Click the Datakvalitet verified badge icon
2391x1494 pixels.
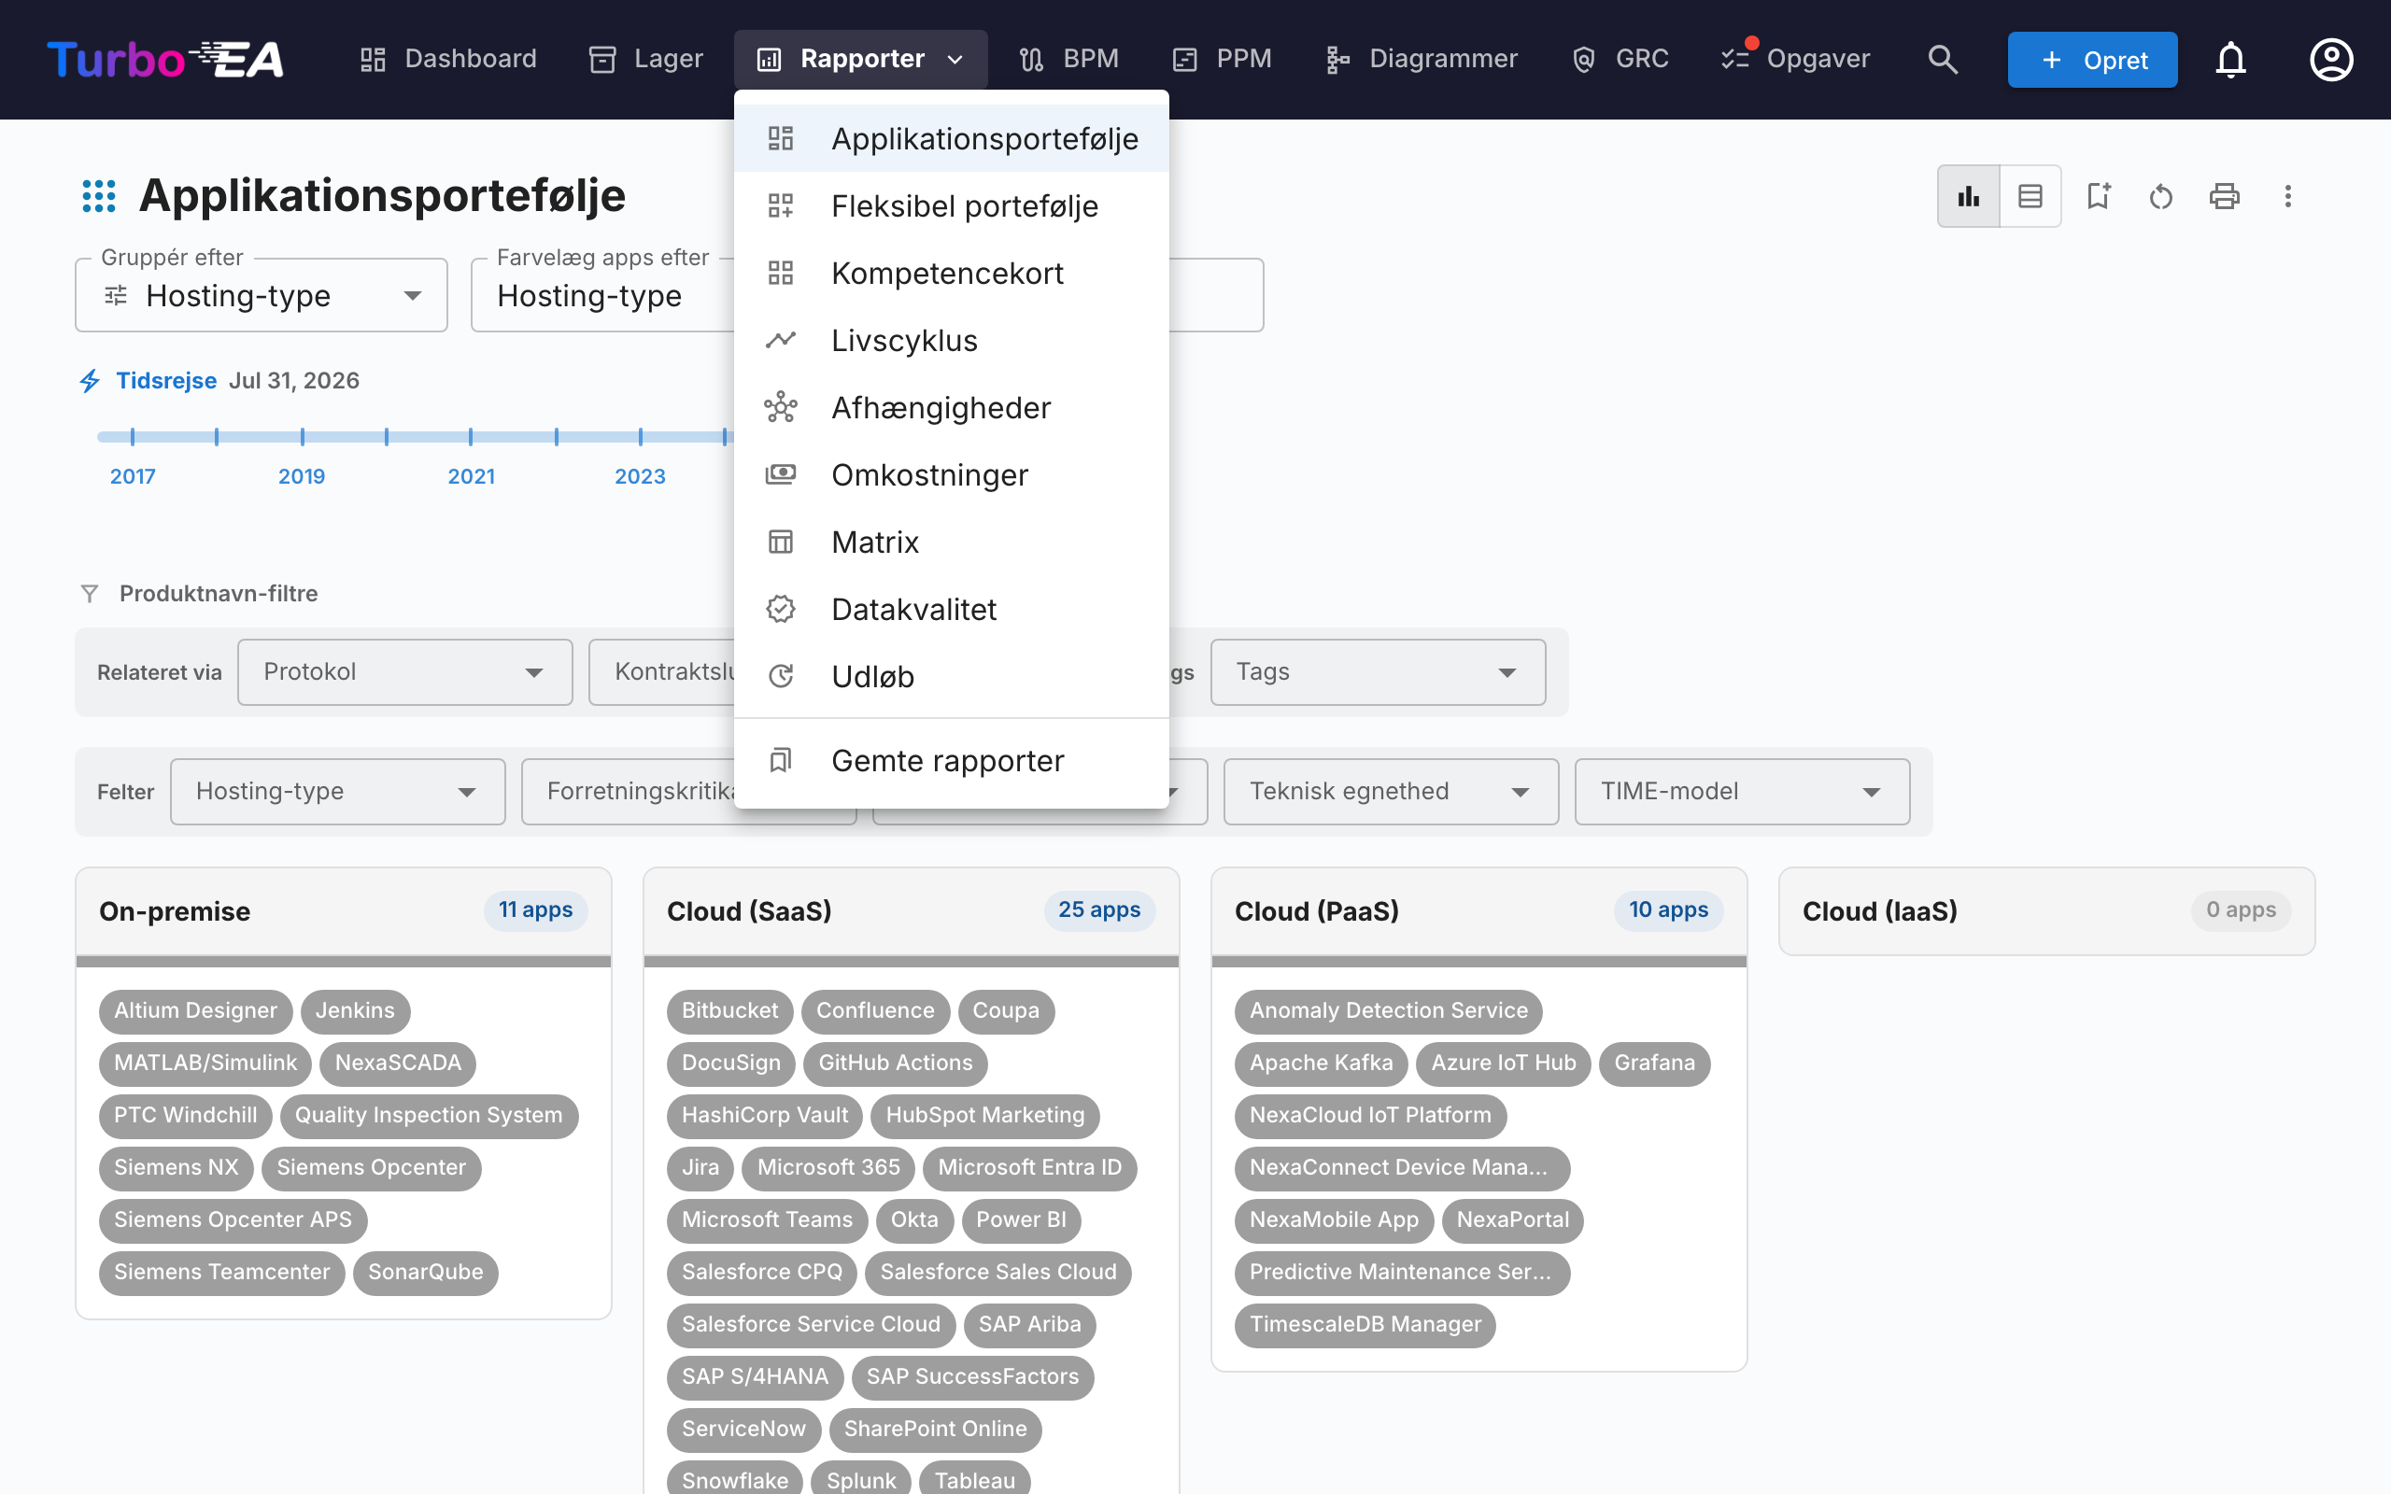pos(781,610)
